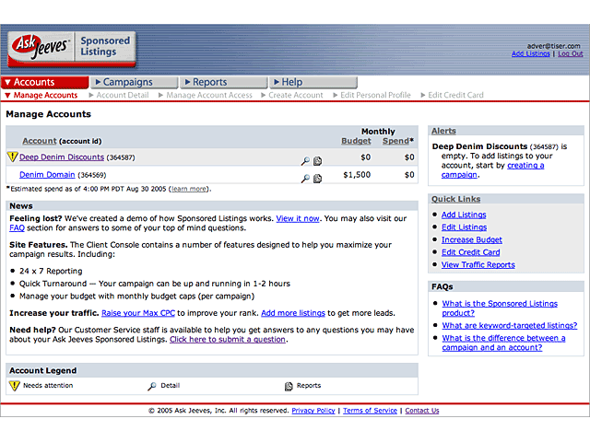
Task: Switch to the Campaigns tab
Action: [135, 82]
